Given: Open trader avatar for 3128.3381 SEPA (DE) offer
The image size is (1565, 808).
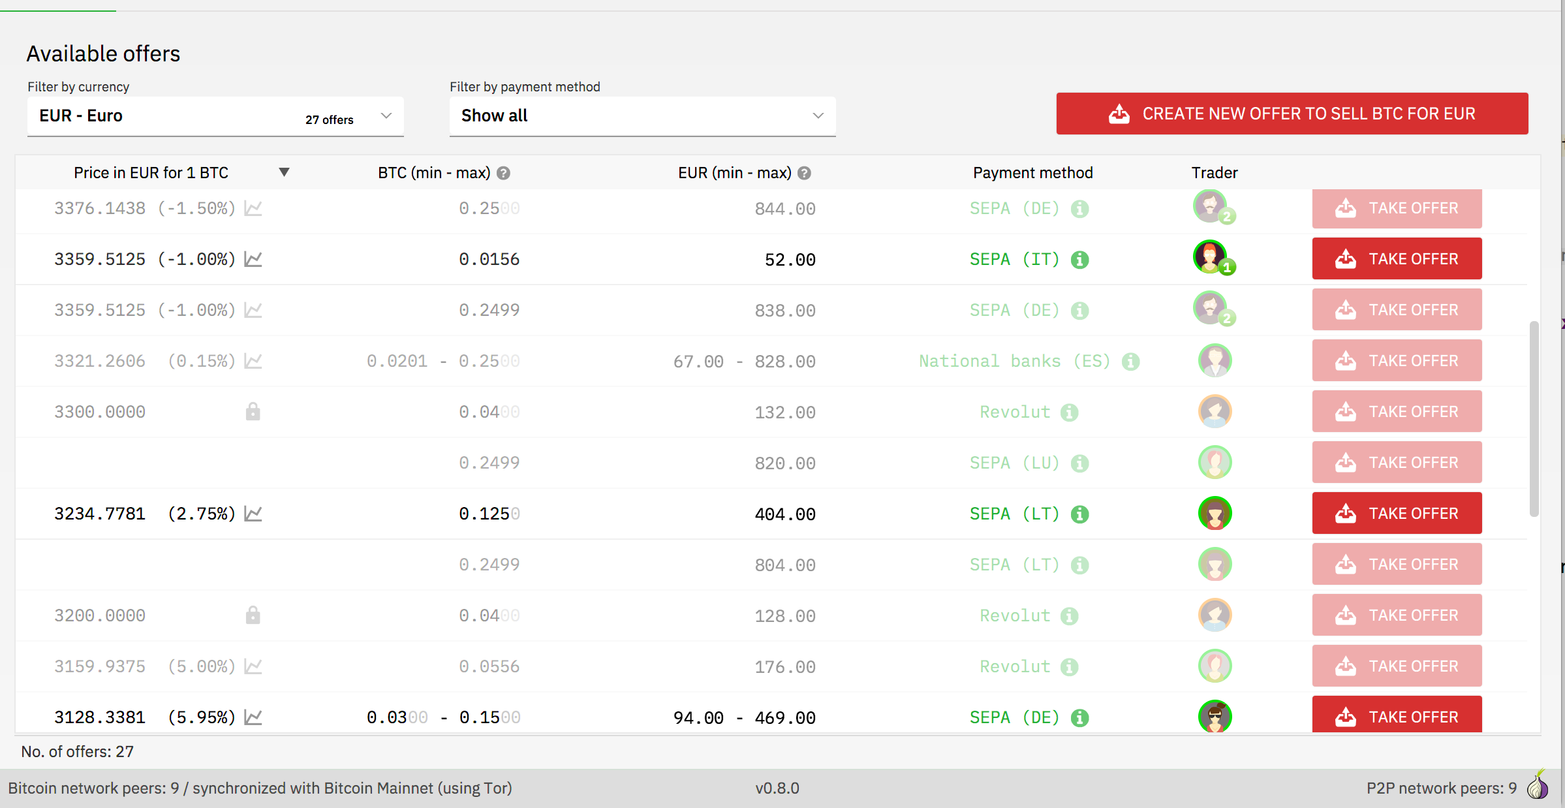Looking at the screenshot, I should point(1215,717).
